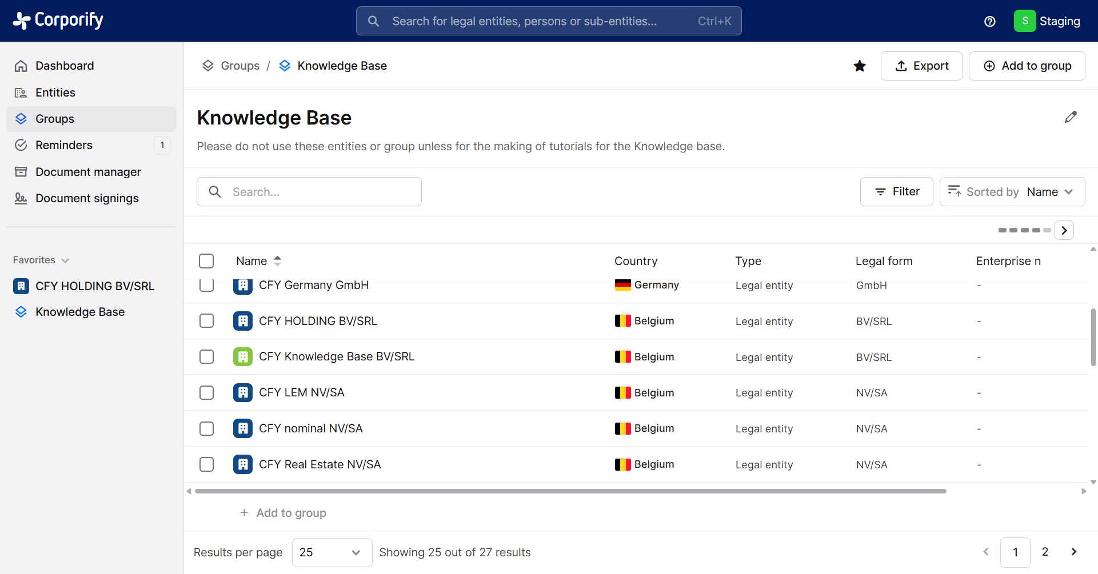Click the green Staging avatar icon

pos(1025,21)
